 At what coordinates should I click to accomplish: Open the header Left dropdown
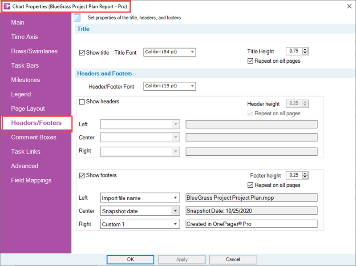[x=140, y=124]
